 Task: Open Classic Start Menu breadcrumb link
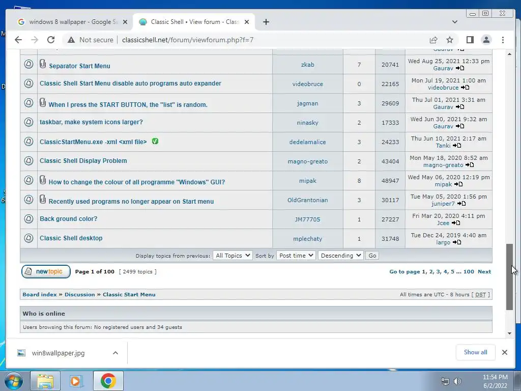pos(129,295)
